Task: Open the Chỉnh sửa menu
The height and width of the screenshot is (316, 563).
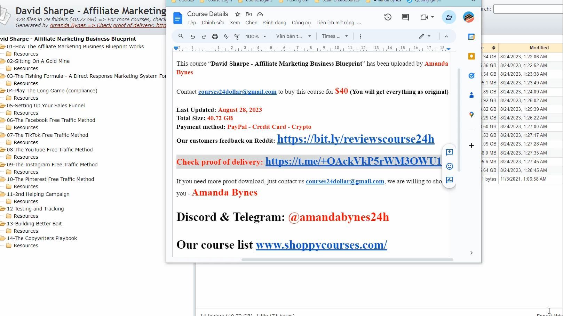Action: pos(213,23)
